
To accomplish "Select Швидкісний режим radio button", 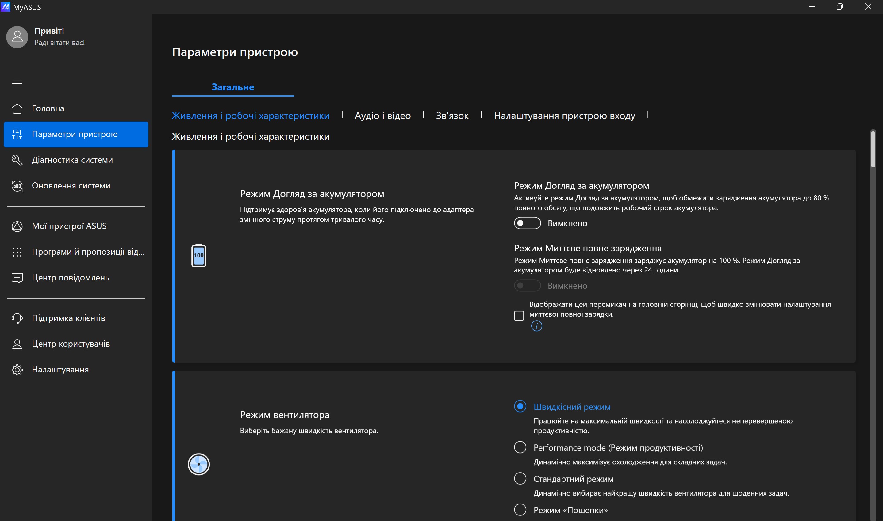I will click(520, 406).
